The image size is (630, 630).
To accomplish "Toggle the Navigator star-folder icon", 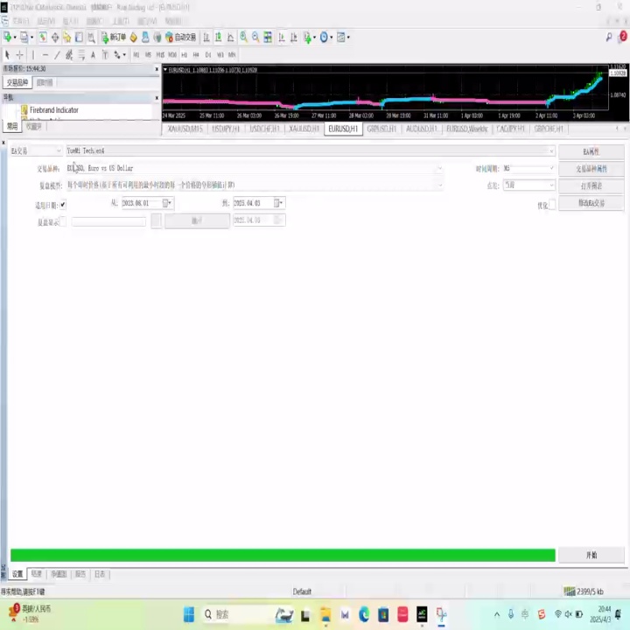I will click(x=67, y=38).
